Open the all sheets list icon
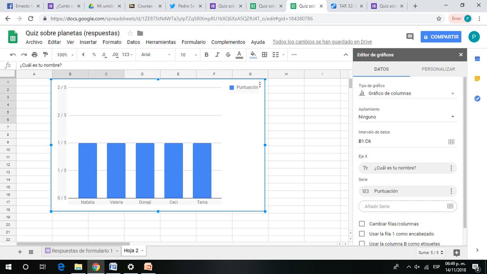 [31, 252]
